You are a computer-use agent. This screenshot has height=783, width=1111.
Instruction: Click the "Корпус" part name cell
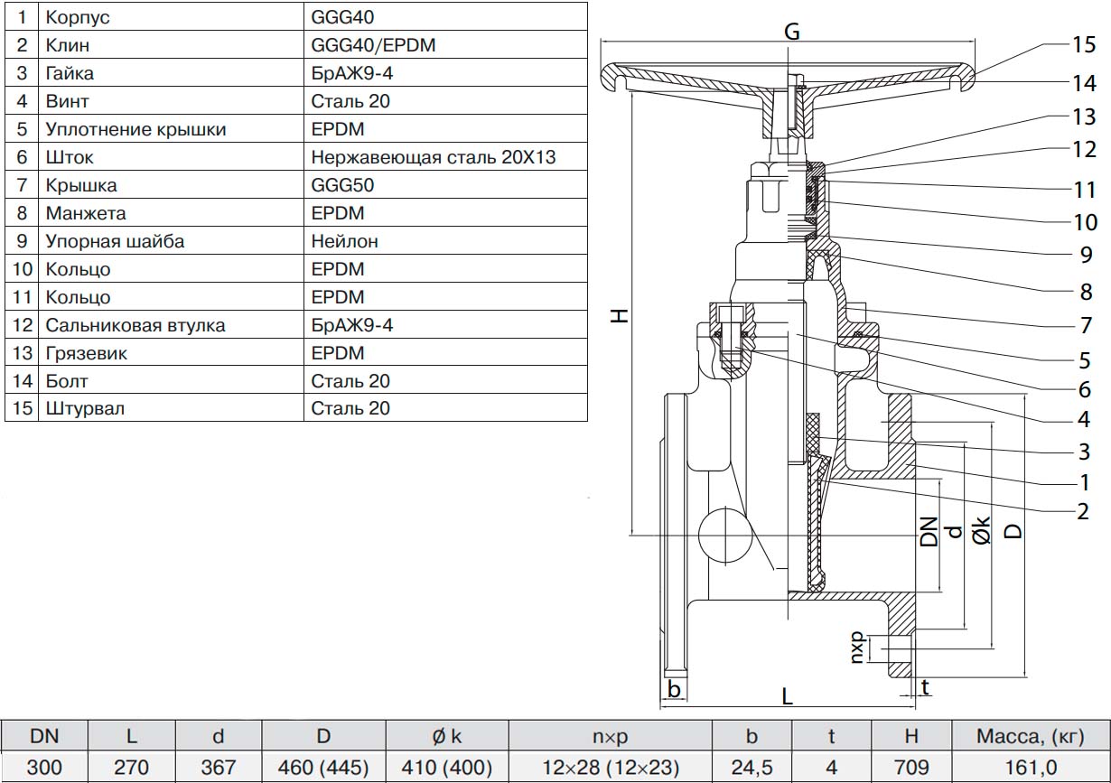pyautogui.click(x=79, y=17)
